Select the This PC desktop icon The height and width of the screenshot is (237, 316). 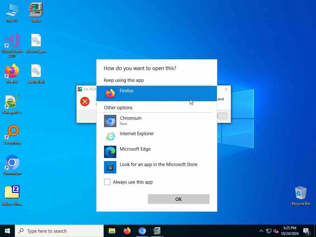tap(12, 12)
